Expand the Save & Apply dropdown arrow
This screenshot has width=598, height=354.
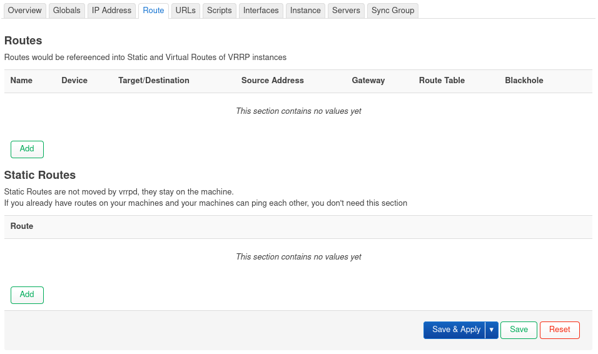(x=492, y=330)
